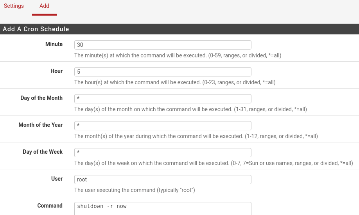Switch to the Settings tab
The image size is (359, 215).
coord(14,6)
